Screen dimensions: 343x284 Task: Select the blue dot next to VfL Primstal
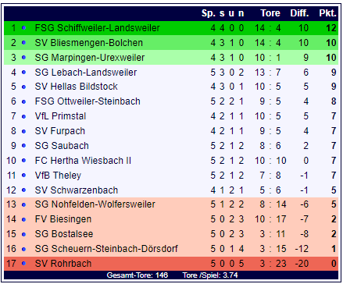23,116
